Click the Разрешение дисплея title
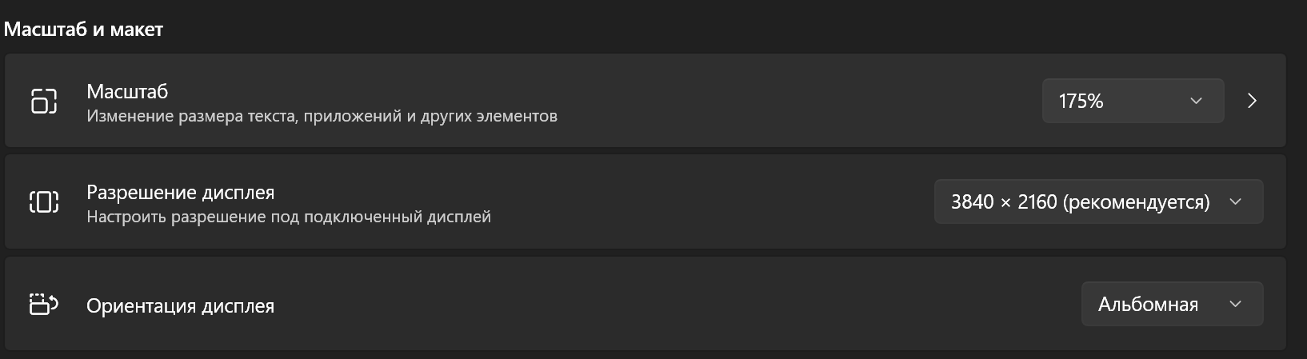The image size is (1307, 359). tap(180, 193)
